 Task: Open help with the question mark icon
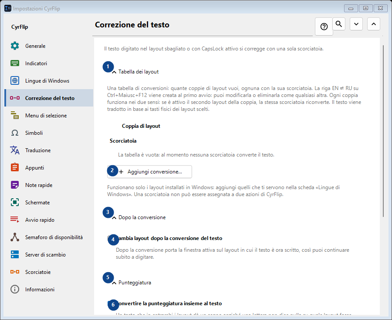pyautogui.click(x=324, y=27)
